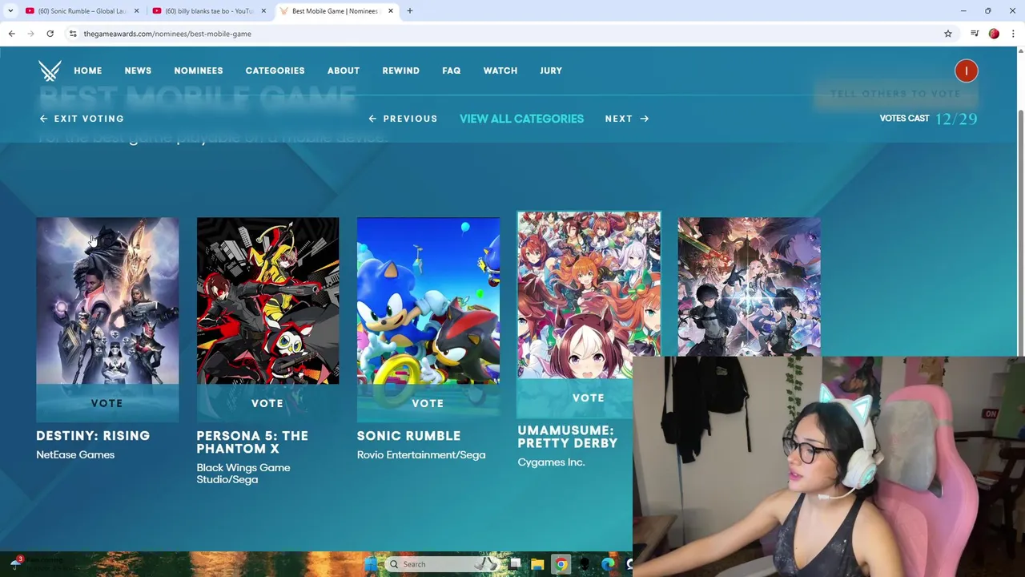The image size is (1025, 577).
Task: Switch to the Sonic Rumble YouTube tab
Action: pos(82,10)
